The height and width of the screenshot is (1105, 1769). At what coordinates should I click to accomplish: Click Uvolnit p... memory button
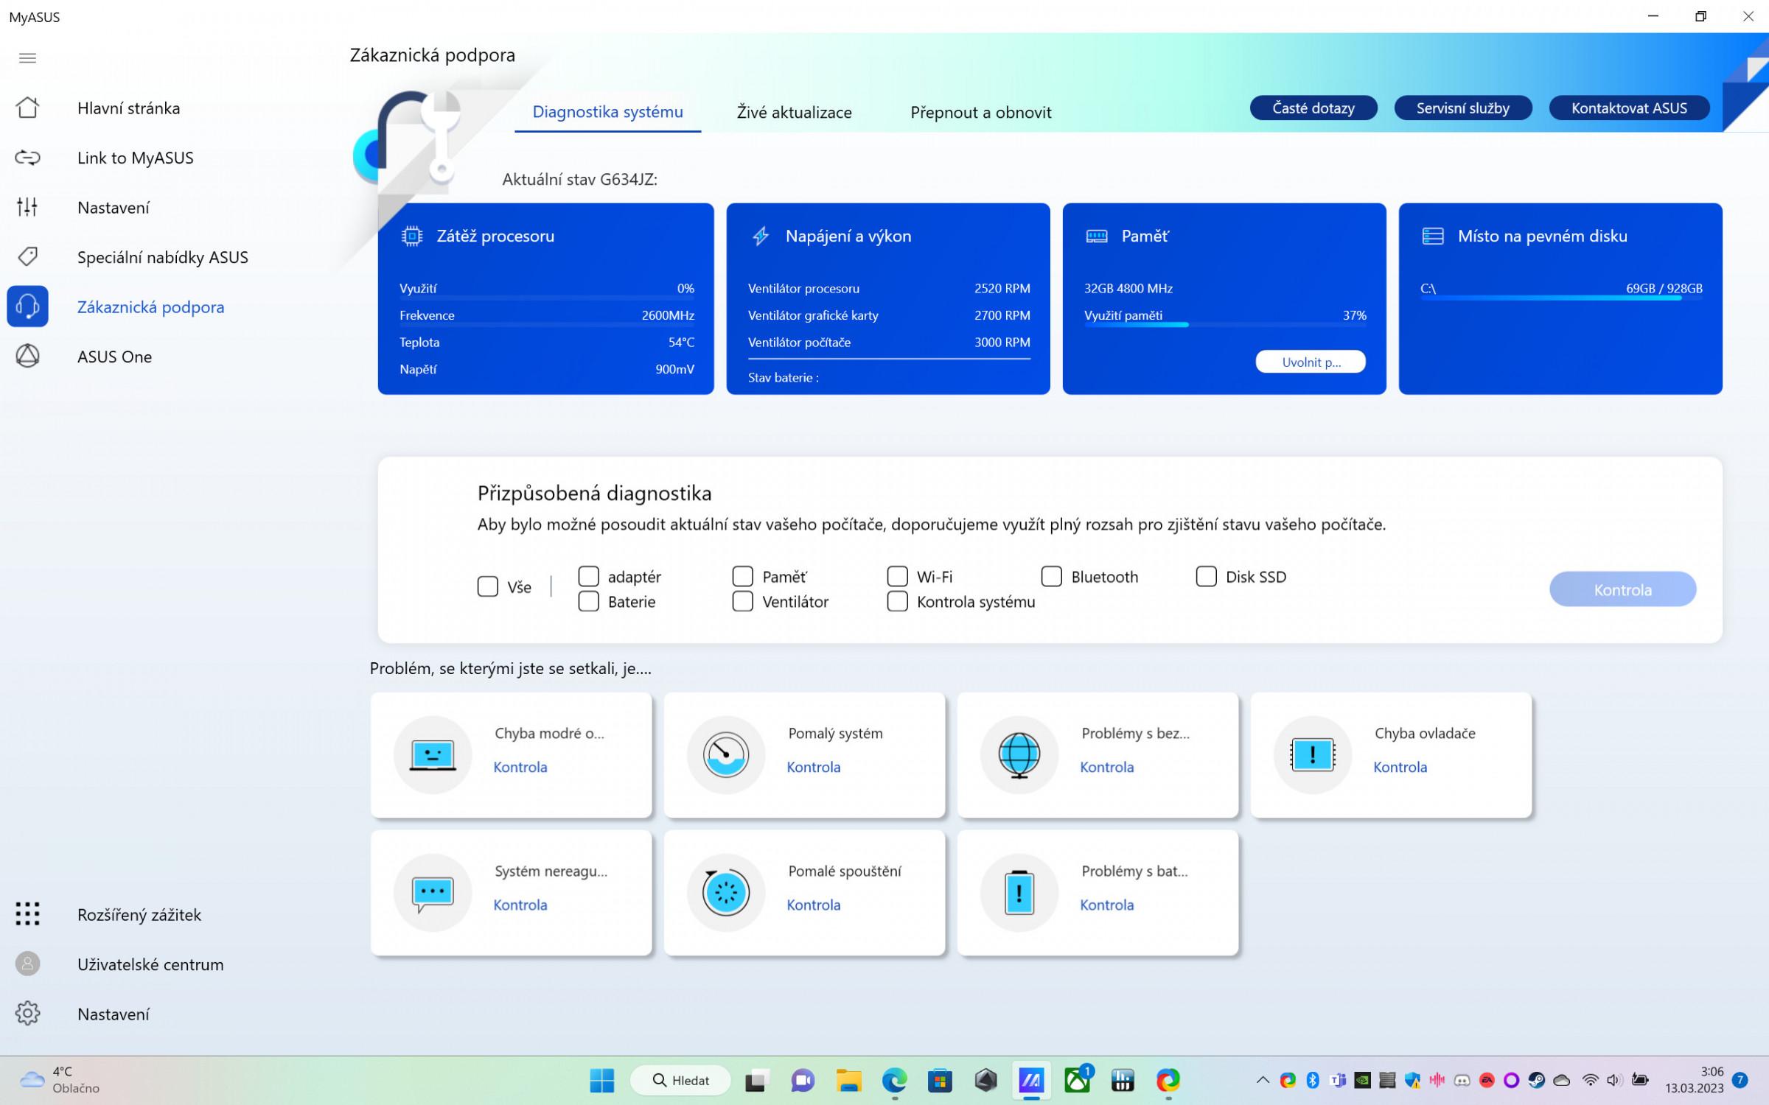(1311, 362)
